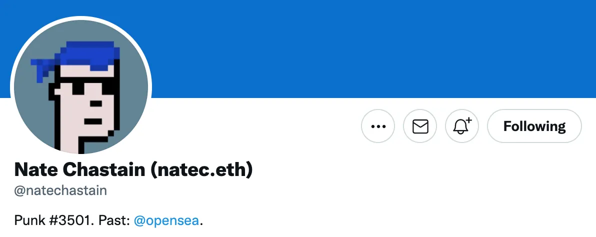This screenshot has height=237, width=596.
Task: Click the word "Past:" in the bio
Action: (x=116, y=220)
